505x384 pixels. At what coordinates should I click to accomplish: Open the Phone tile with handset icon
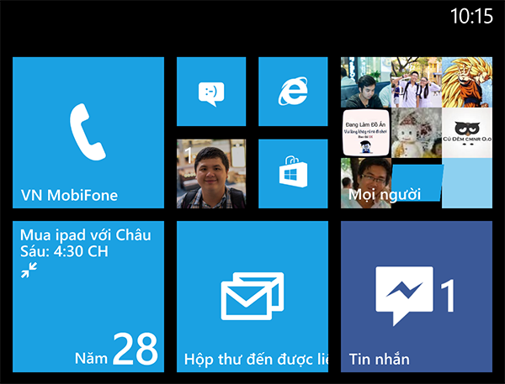point(88,132)
